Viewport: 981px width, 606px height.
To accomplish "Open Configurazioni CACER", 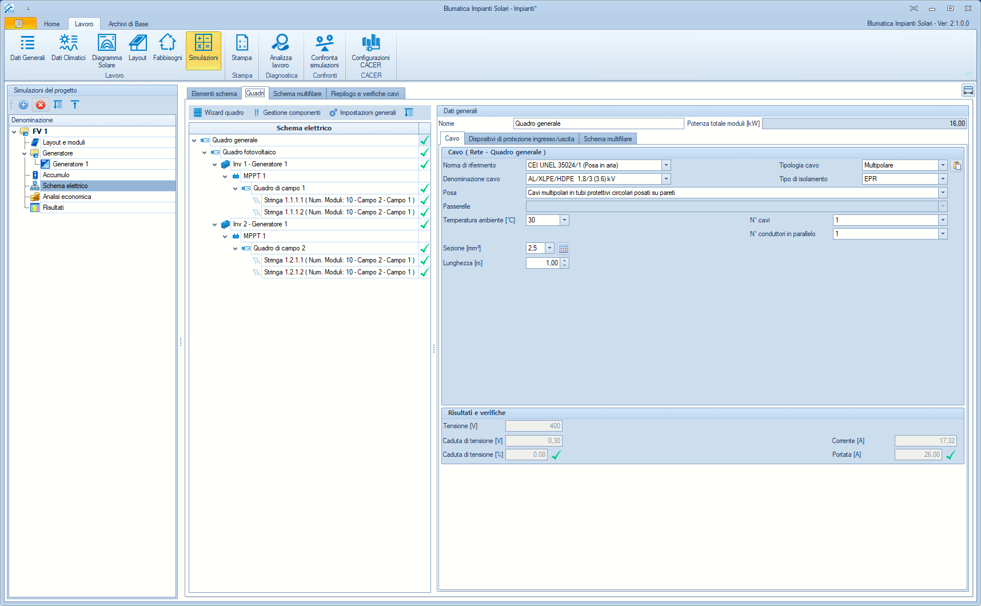I will pyautogui.click(x=370, y=51).
